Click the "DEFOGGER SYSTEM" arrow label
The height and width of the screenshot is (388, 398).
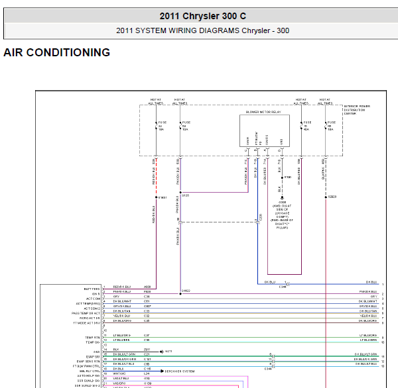coord(180,371)
